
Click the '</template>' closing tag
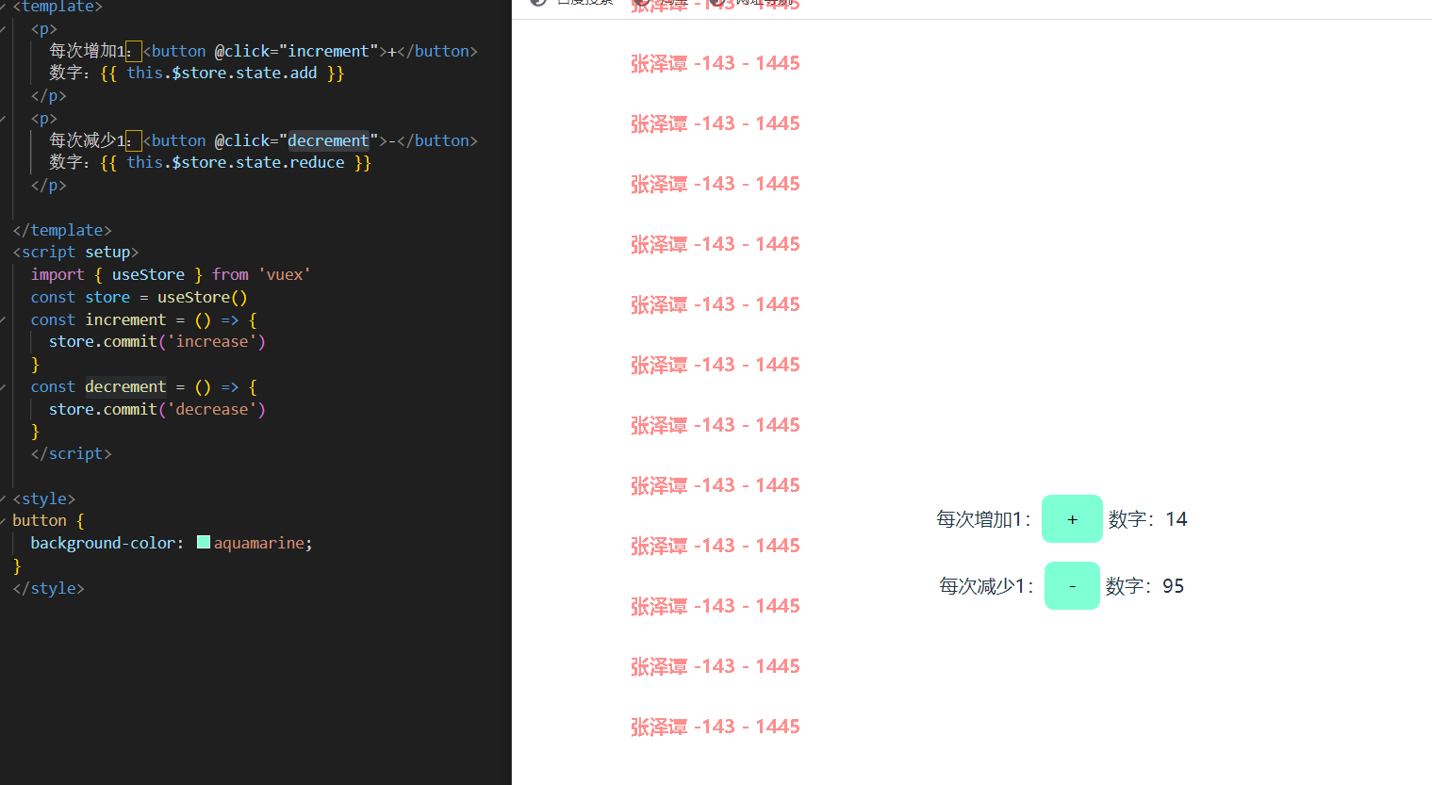pyautogui.click(x=62, y=230)
